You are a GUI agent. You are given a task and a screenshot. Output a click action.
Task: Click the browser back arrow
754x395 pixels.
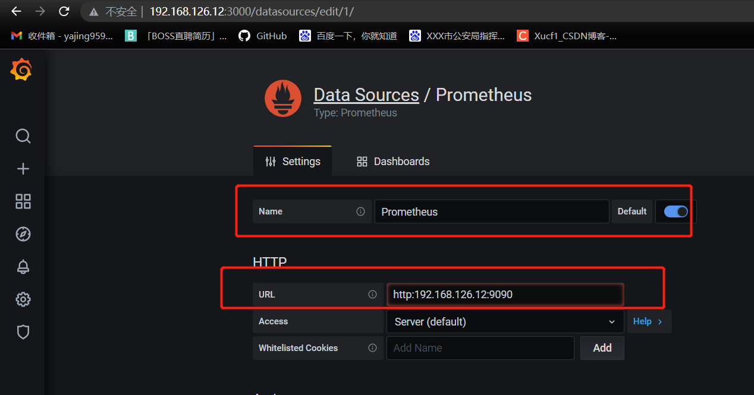16,11
